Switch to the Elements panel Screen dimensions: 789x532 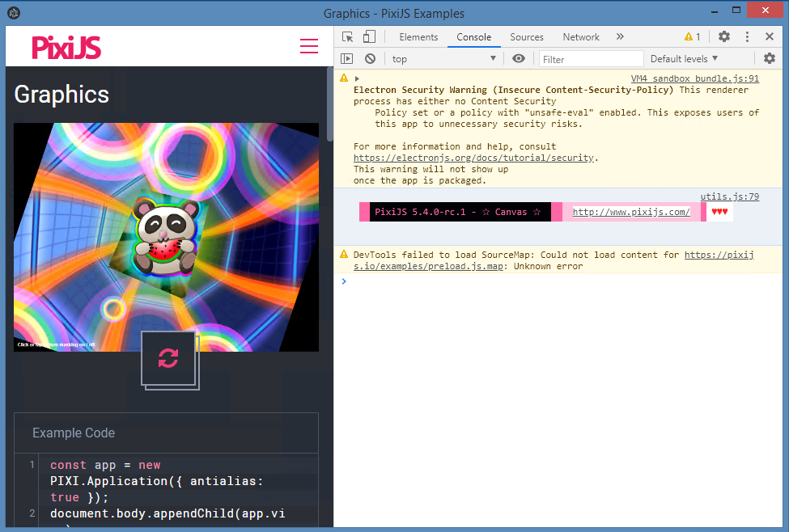(x=418, y=36)
